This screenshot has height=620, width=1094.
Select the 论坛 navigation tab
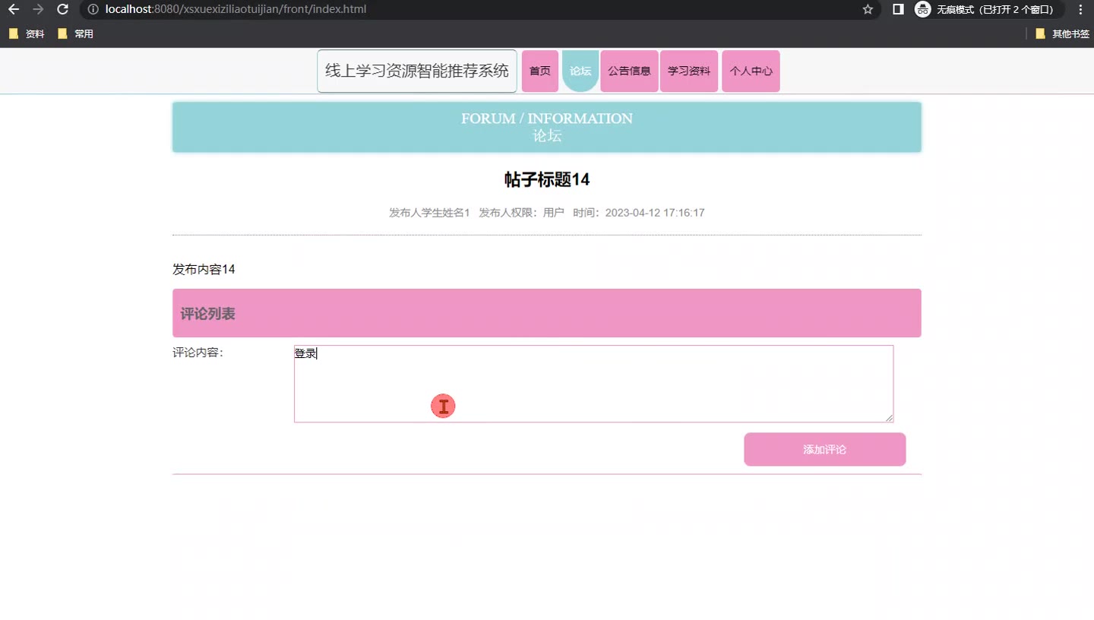point(580,71)
